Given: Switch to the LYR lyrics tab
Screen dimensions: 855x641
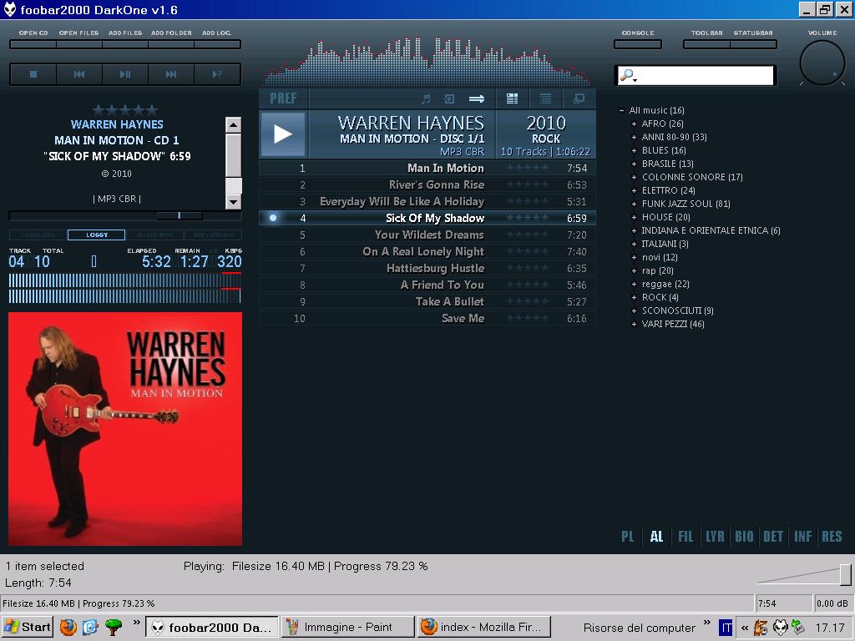Looking at the screenshot, I should 715,537.
